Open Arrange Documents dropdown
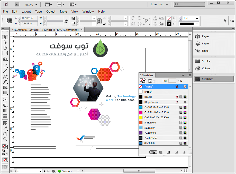The image size is (236, 174). (73, 5)
